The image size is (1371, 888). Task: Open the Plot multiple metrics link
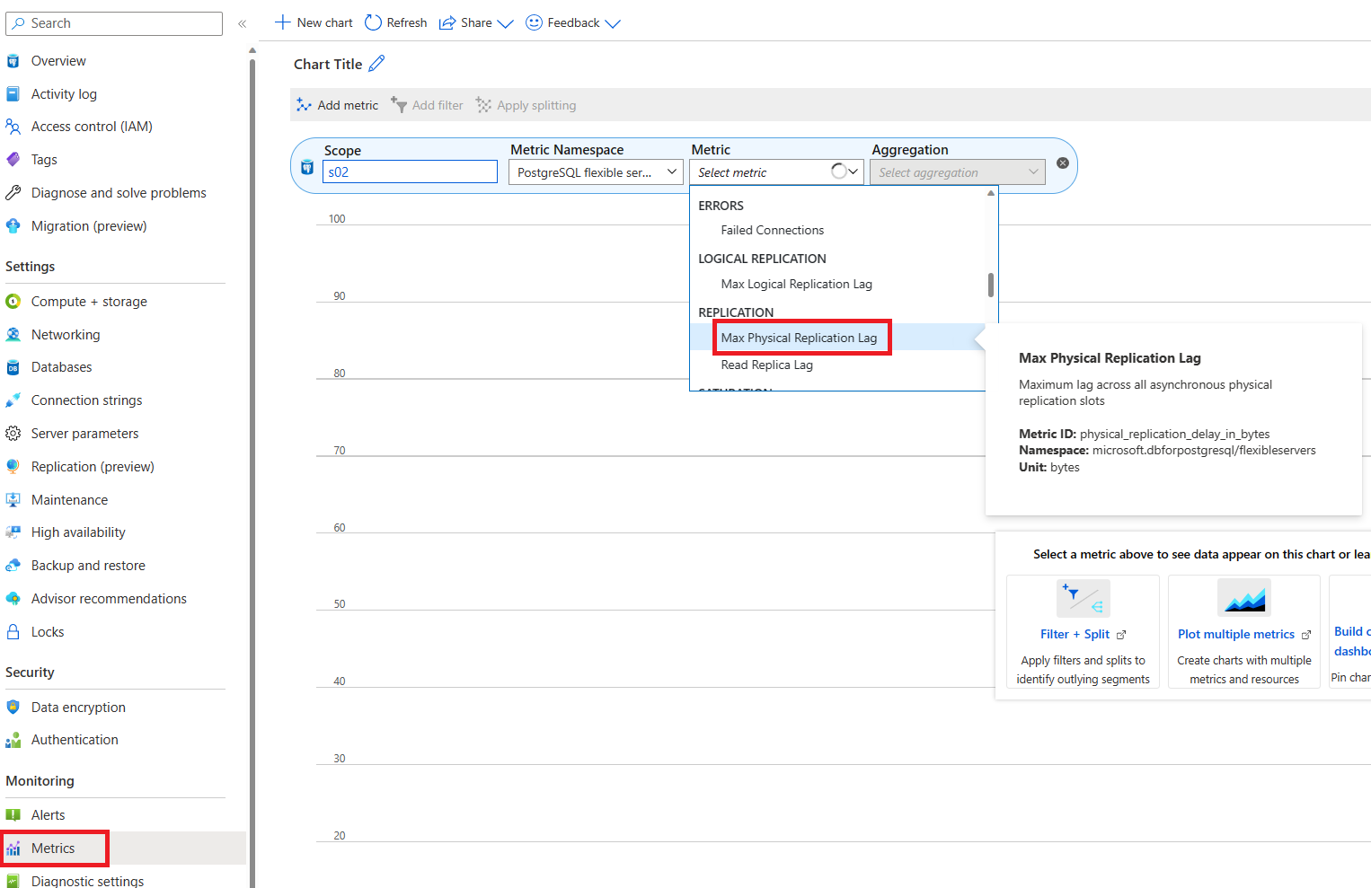1244,634
